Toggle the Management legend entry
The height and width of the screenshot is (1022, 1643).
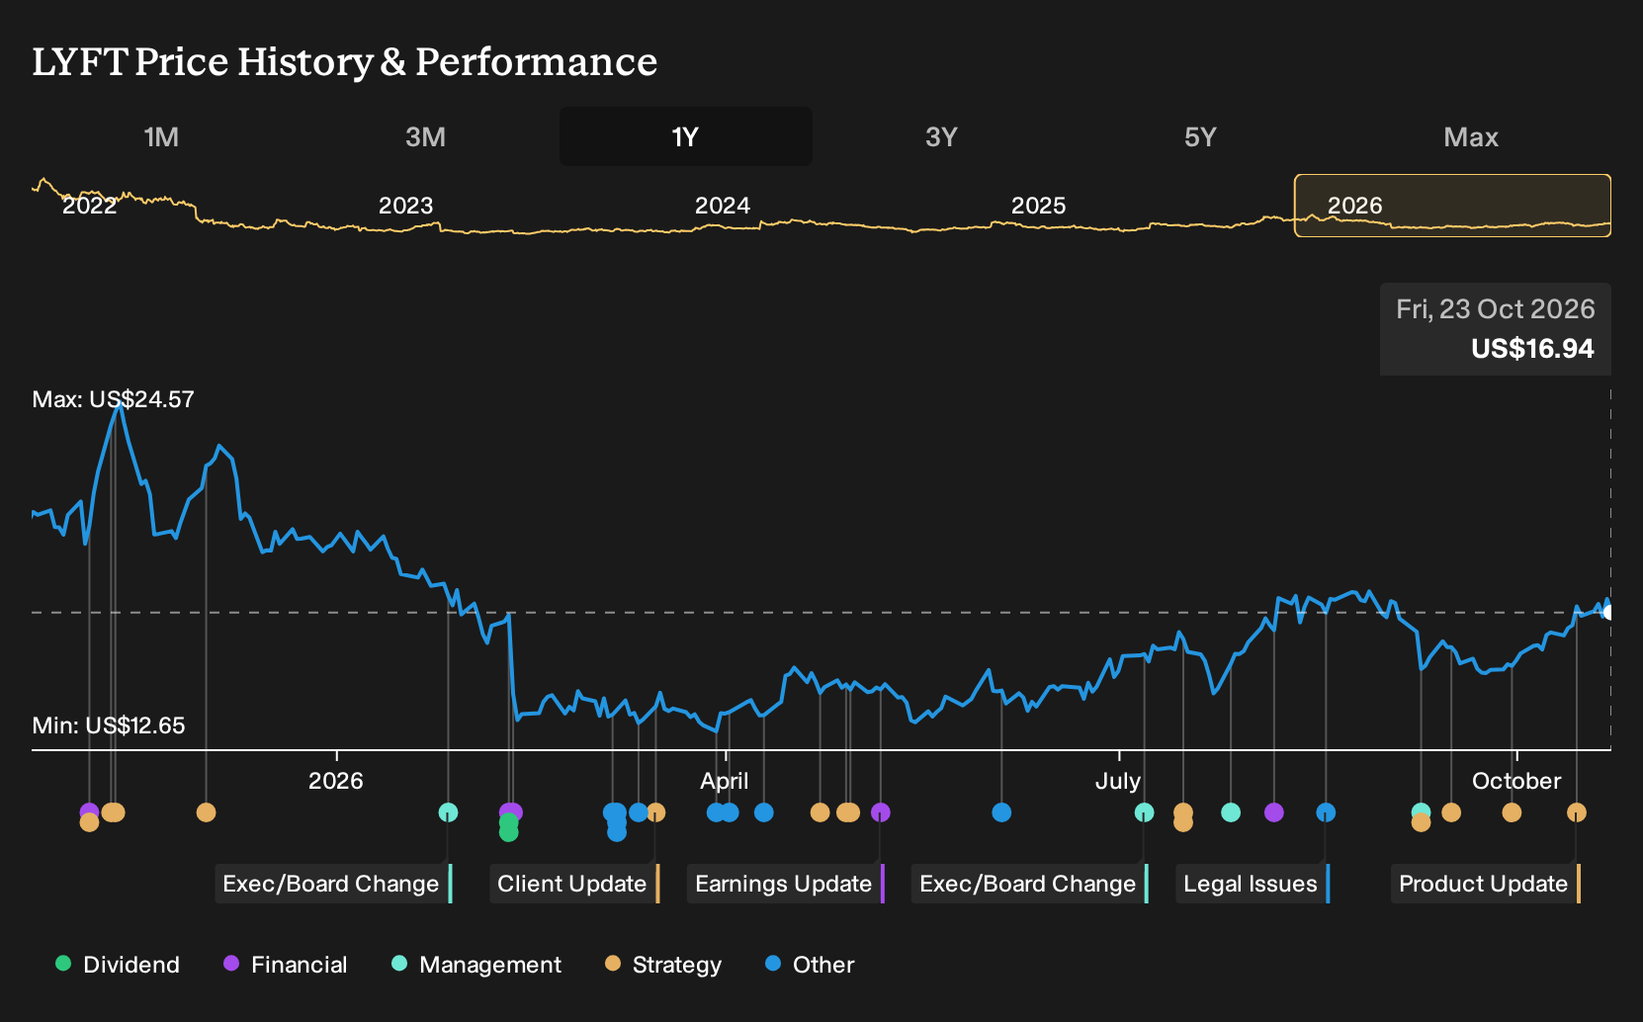pyautogui.click(x=476, y=965)
